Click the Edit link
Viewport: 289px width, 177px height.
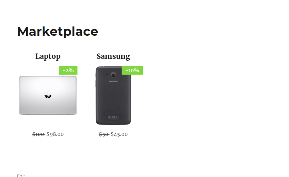click(21, 175)
